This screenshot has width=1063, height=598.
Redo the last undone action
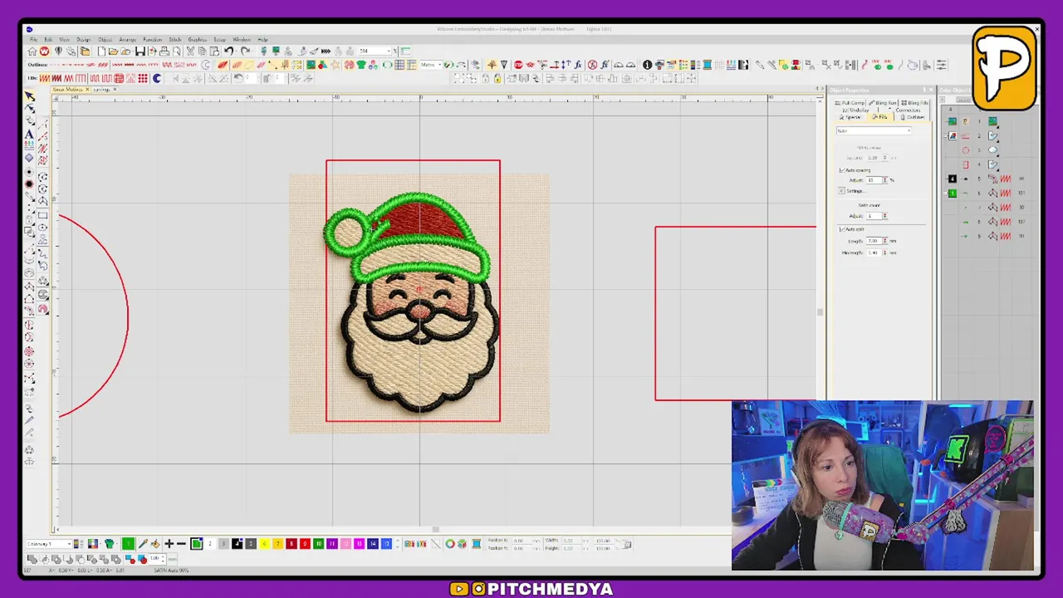click(x=245, y=51)
